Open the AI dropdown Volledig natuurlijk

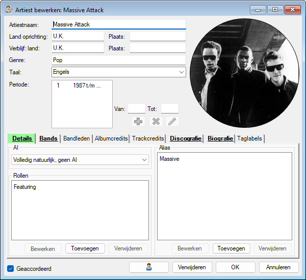pyautogui.click(x=80, y=160)
